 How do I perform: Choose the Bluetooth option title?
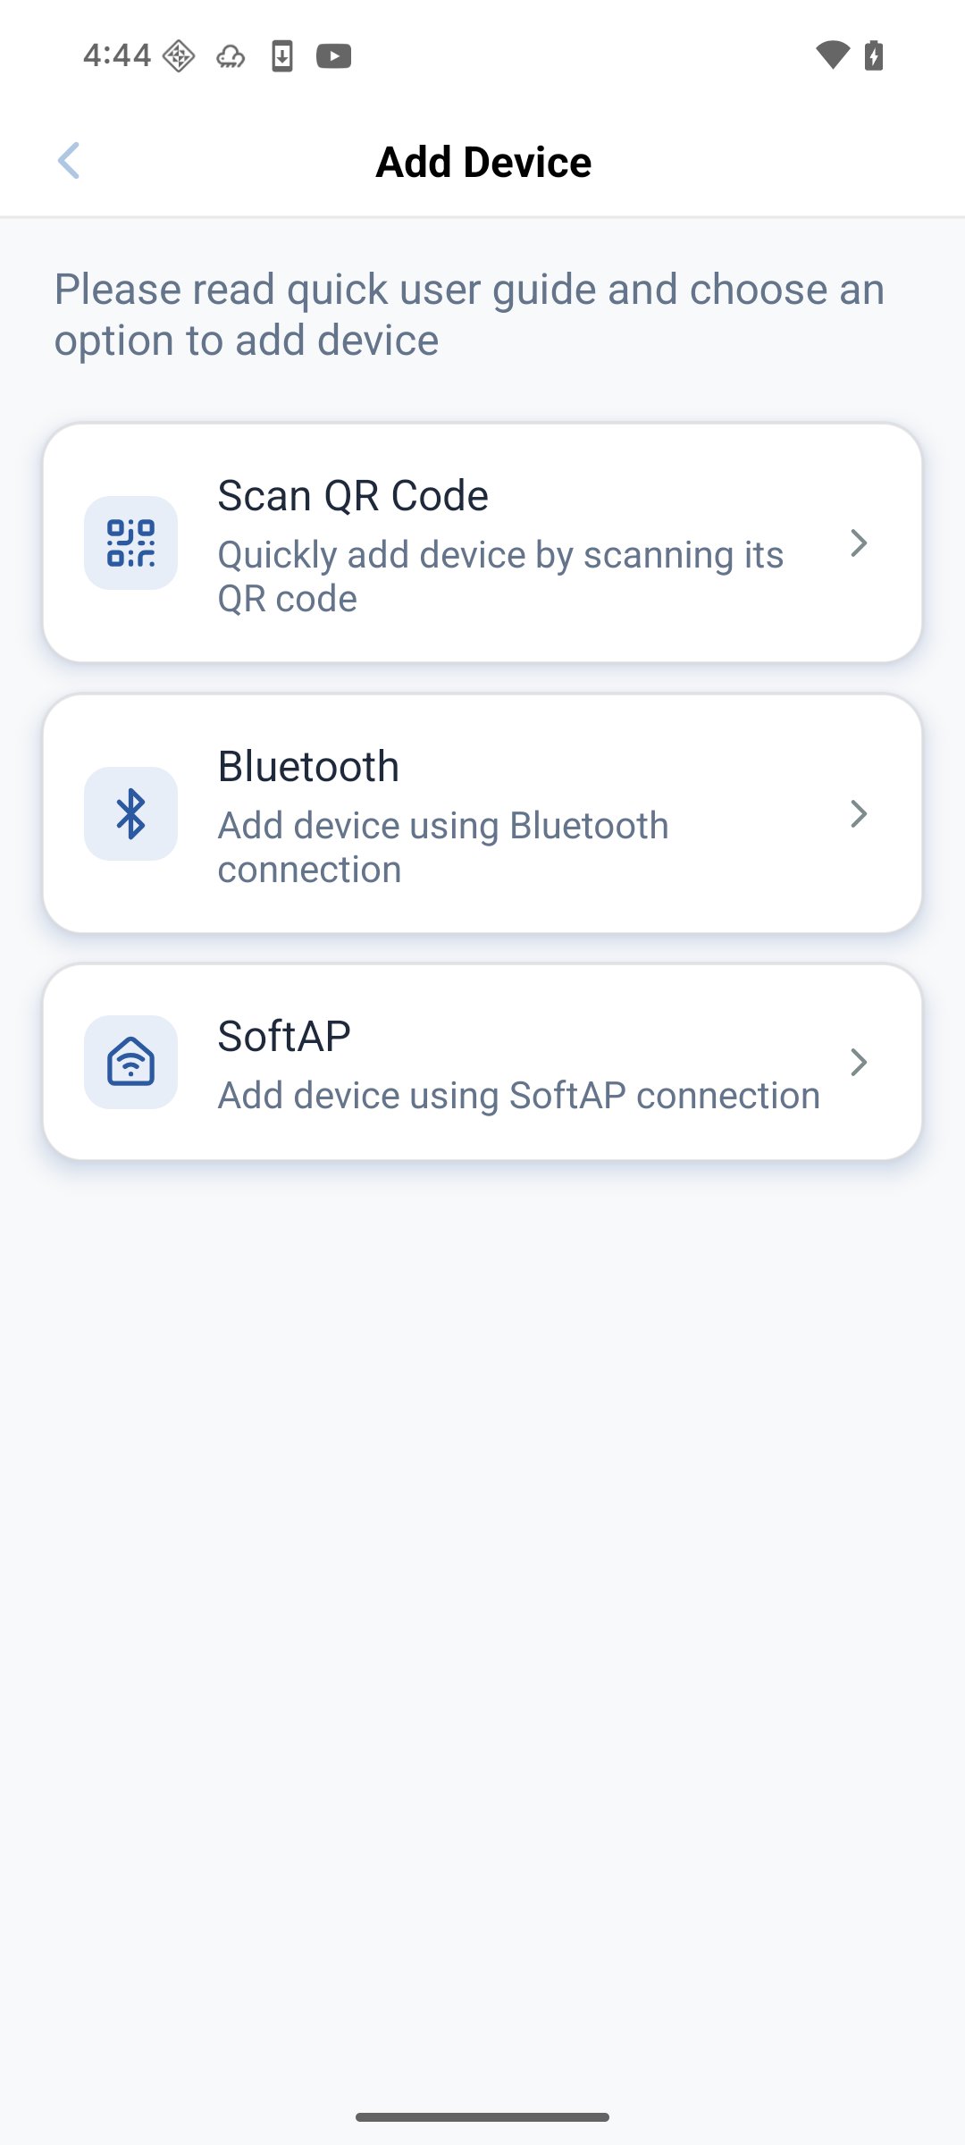(x=308, y=767)
